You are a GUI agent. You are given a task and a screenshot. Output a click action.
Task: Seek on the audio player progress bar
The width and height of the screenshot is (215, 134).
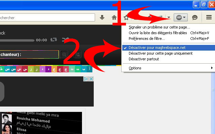[x=17, y=40]
